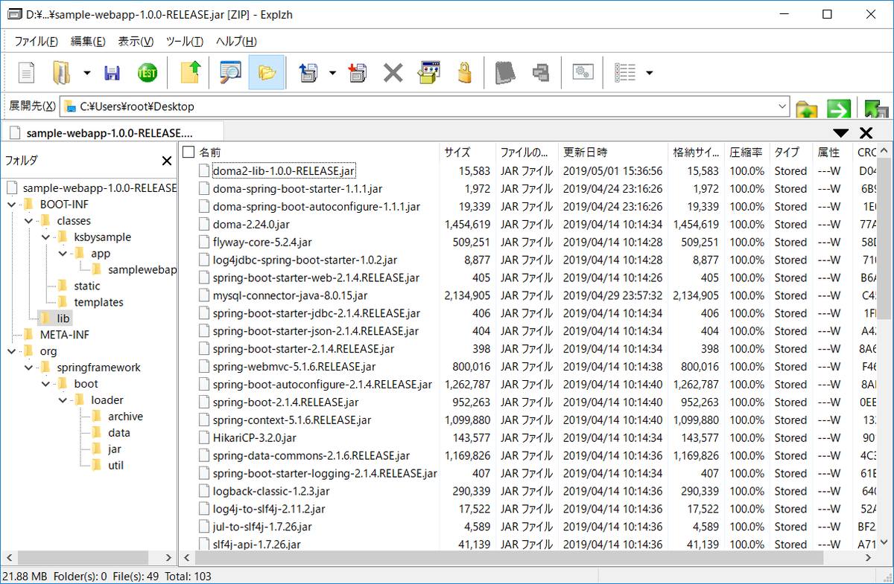The height and width of the screenshot is (584, 894).
Task: Sort by the 格納サイ... column header
Action: point(697,152)
